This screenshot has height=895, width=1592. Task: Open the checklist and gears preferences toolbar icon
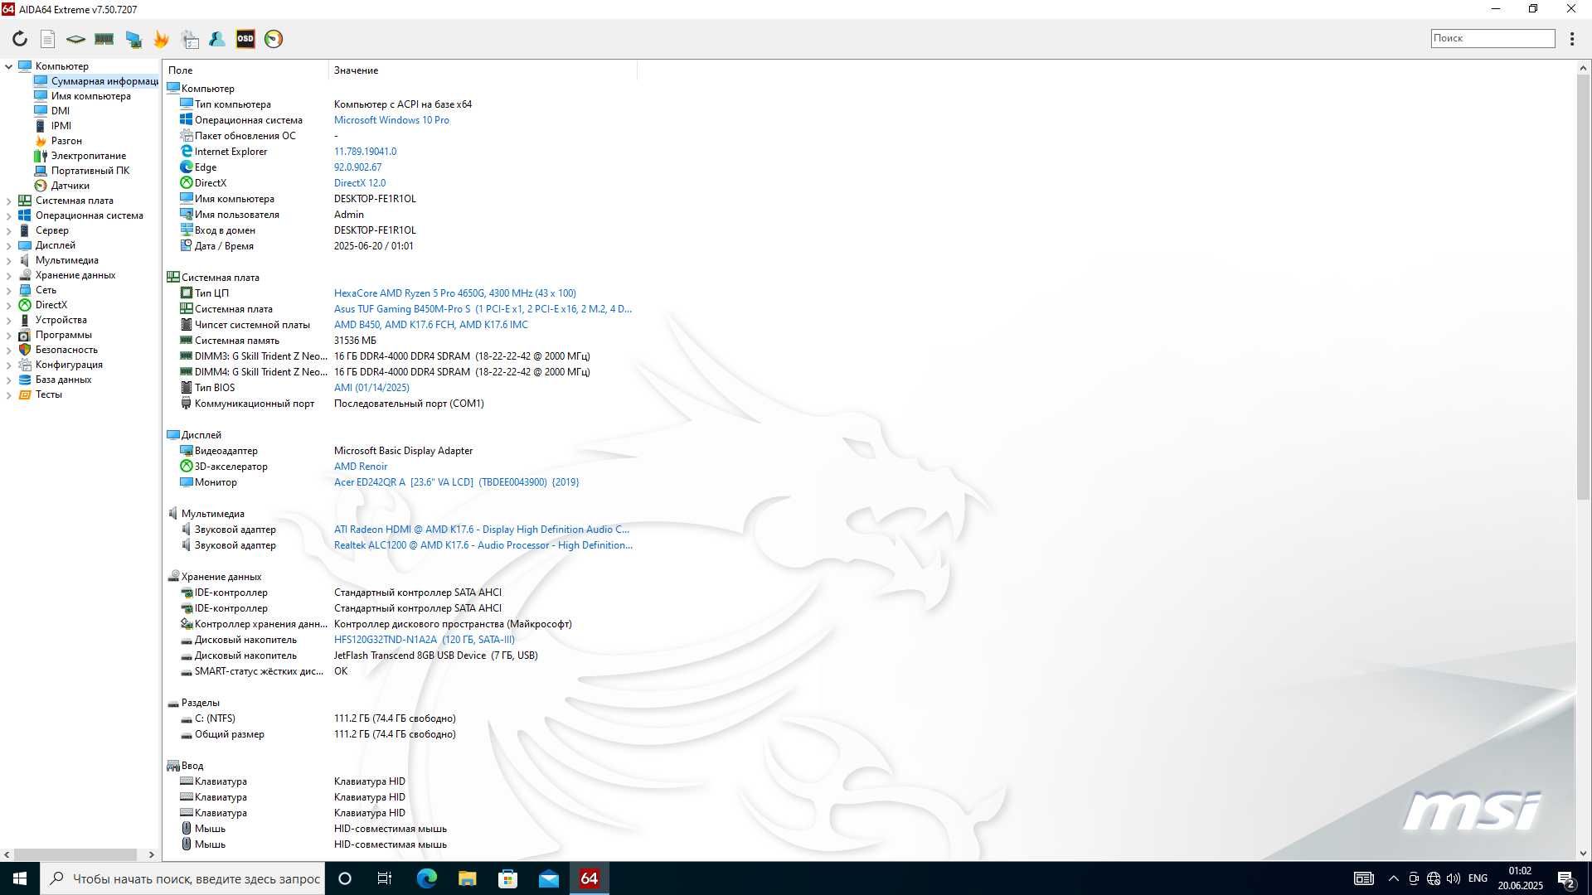click(x=190, y=39)
